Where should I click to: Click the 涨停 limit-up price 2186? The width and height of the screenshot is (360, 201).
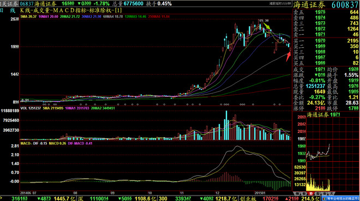pos(320,108)
